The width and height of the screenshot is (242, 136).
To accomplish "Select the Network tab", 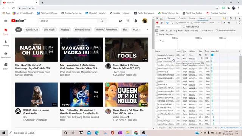I will point(203,18).
